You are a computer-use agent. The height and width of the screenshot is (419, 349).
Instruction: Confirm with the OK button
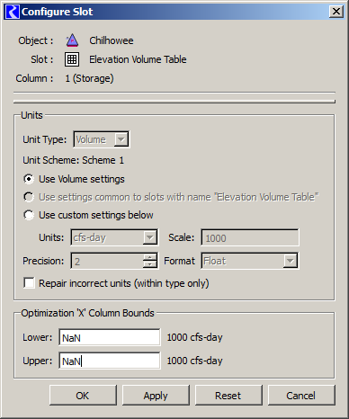pos(83,396)
